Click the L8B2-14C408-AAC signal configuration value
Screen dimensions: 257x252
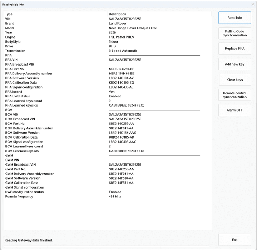pyautogui.click(x=123, y=142)
